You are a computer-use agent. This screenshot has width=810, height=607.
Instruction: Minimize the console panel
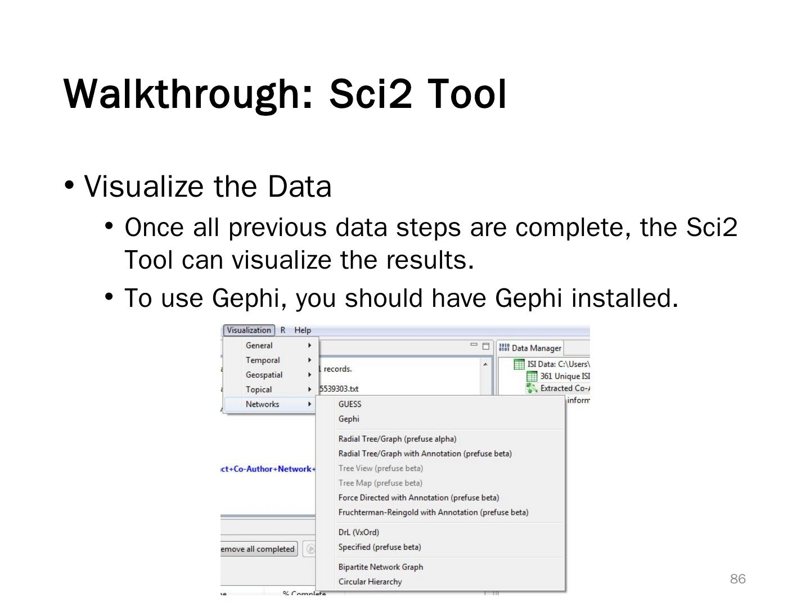(x=474, y=346)
